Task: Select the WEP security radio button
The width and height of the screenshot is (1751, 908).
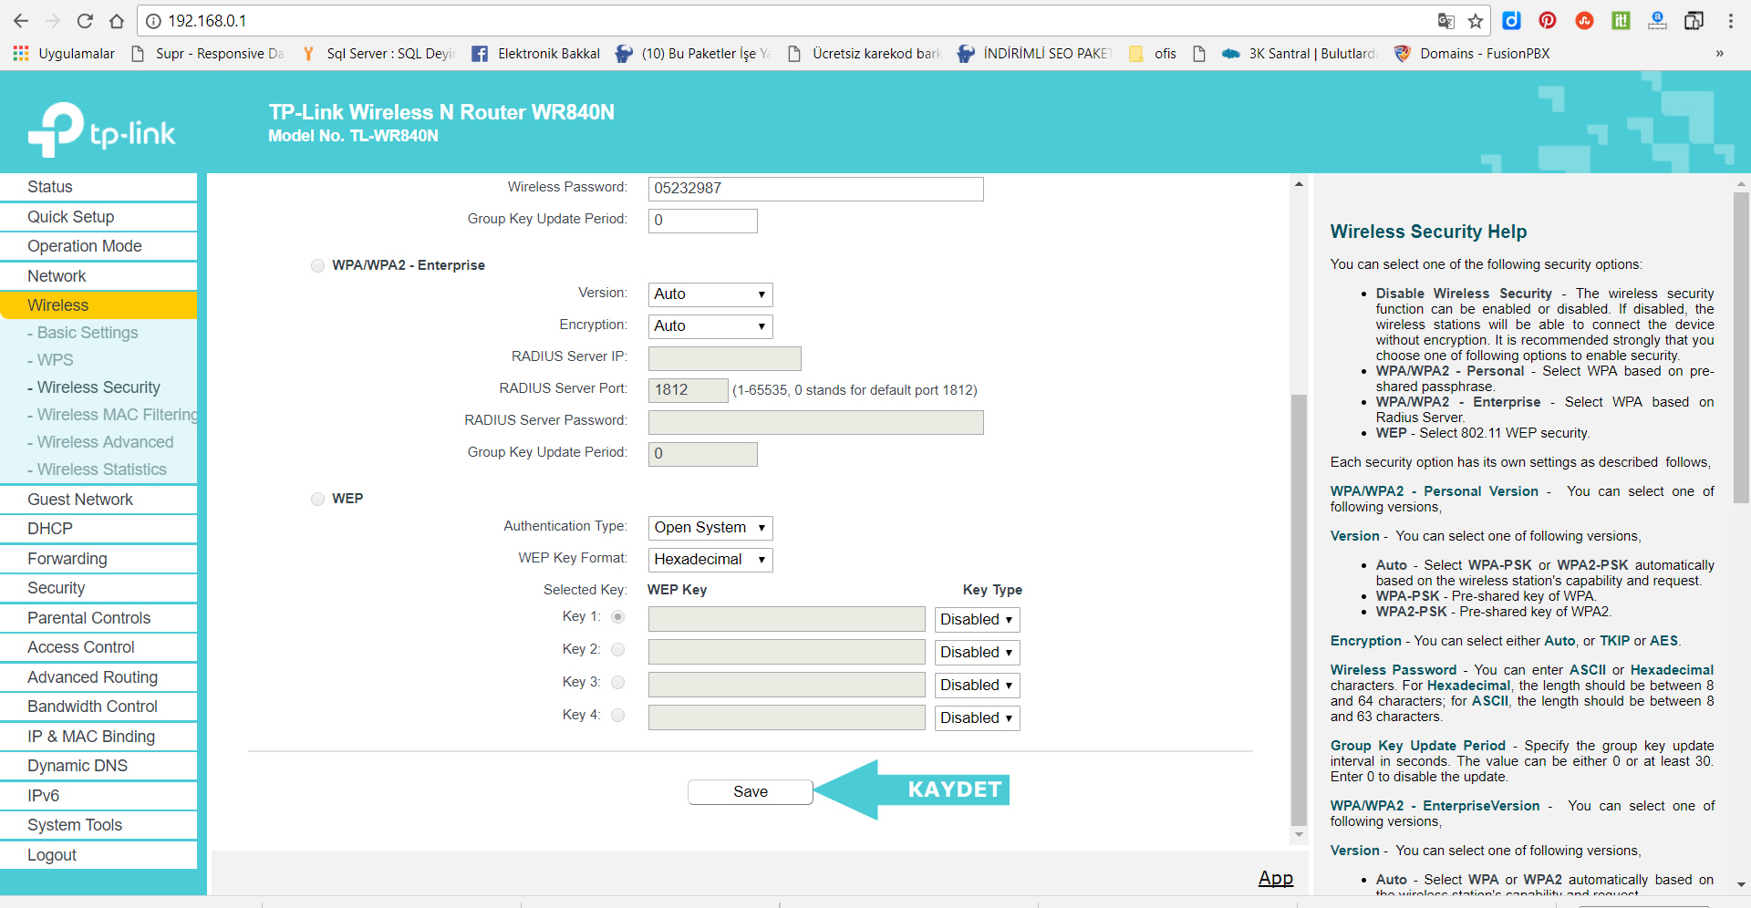Action: coord(317,499)
